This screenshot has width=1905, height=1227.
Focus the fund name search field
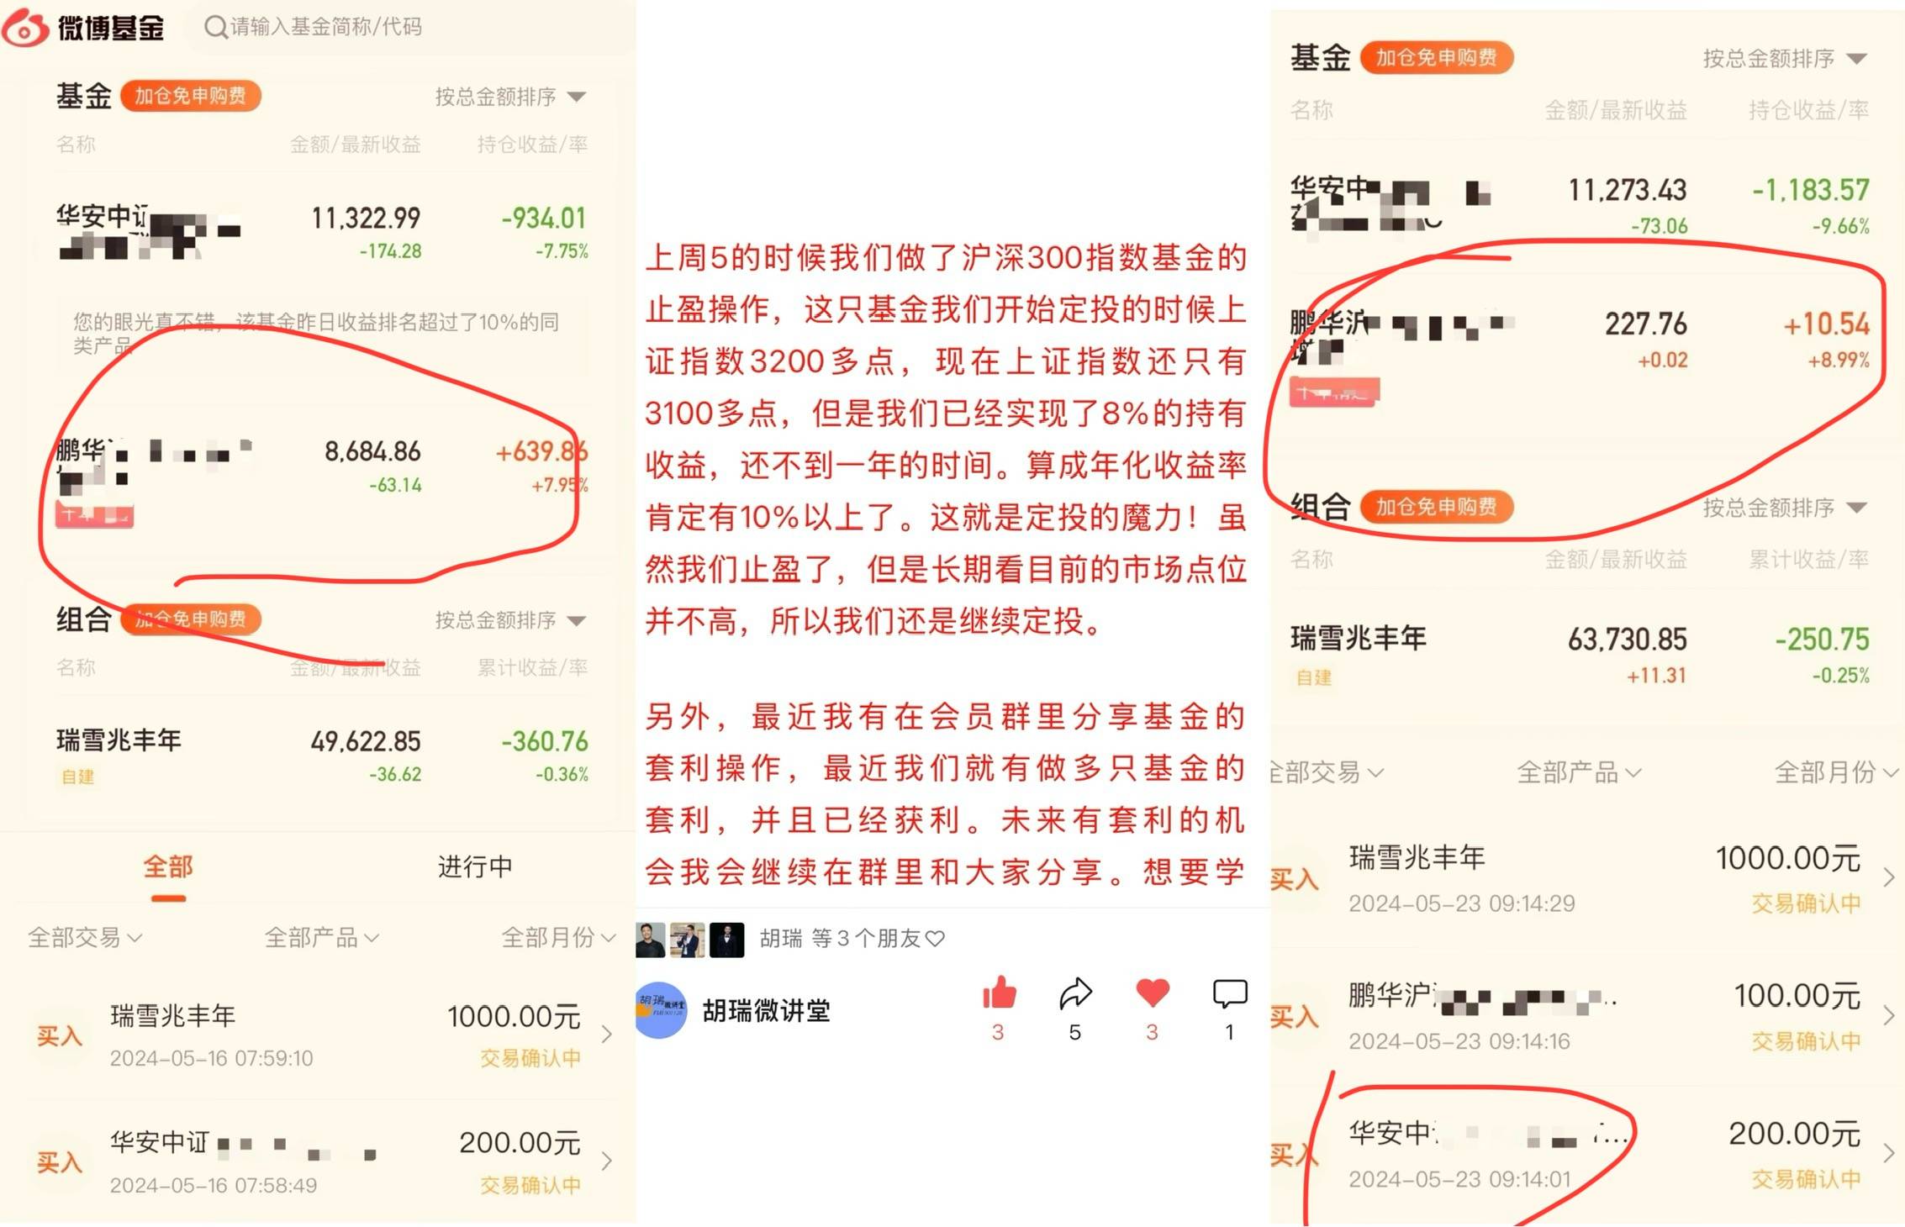326,27
